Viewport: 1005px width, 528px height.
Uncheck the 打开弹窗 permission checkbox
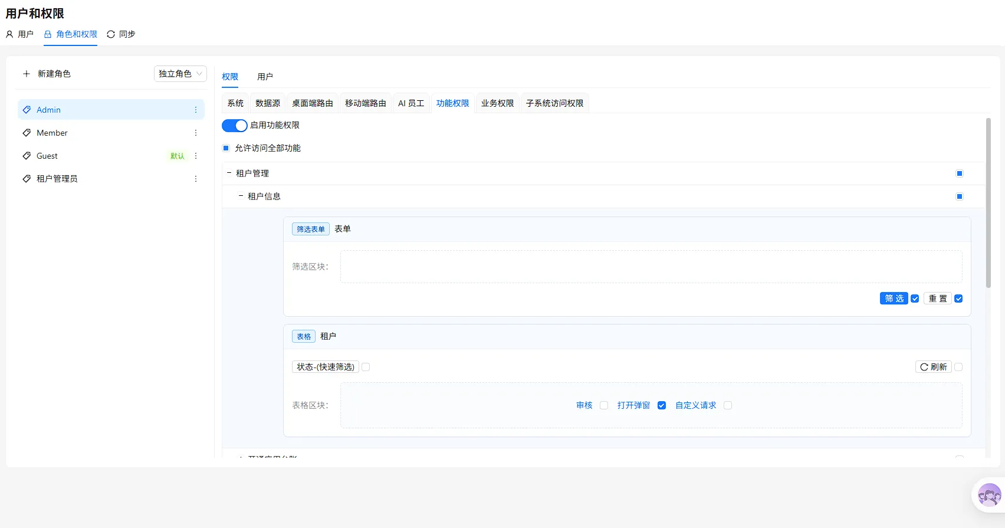662,405
